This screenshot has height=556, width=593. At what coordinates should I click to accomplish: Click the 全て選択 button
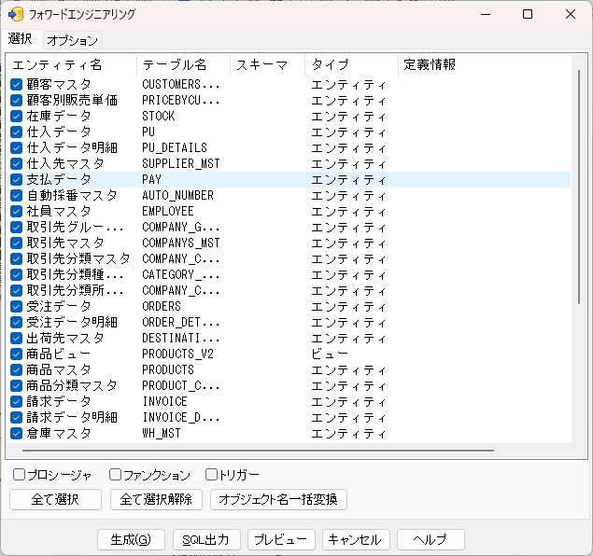tap(55, 499)
